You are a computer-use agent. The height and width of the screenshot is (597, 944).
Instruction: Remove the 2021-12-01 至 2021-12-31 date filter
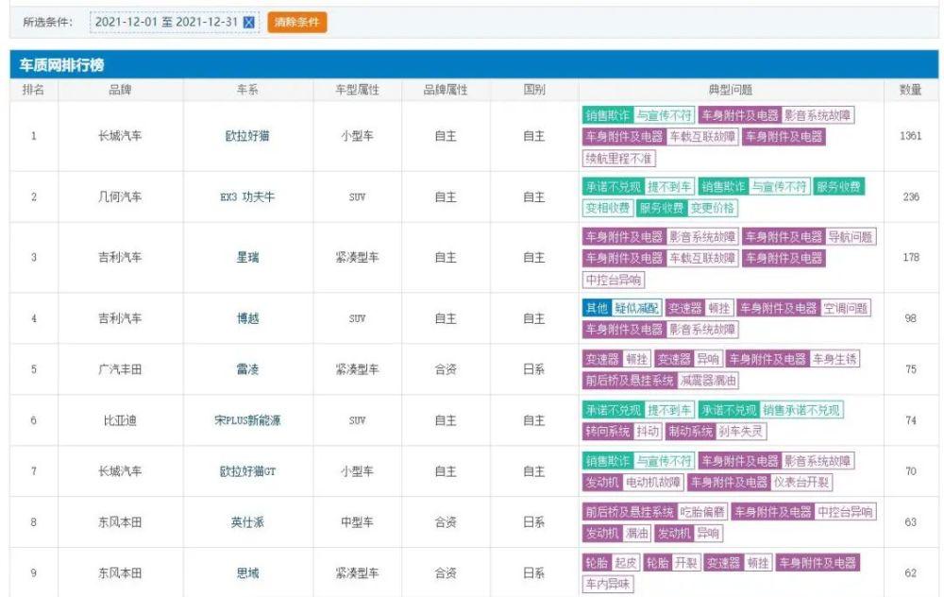pyautogui.click(x=248, y=23)
